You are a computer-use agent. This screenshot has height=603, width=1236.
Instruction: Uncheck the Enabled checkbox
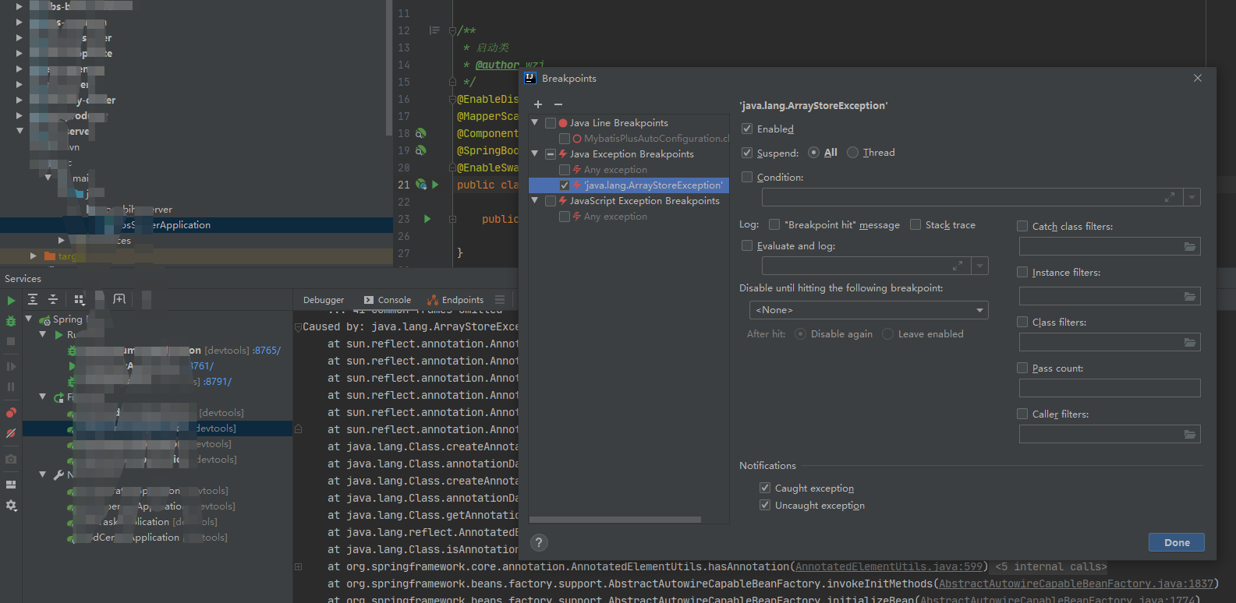click(747, 129)
